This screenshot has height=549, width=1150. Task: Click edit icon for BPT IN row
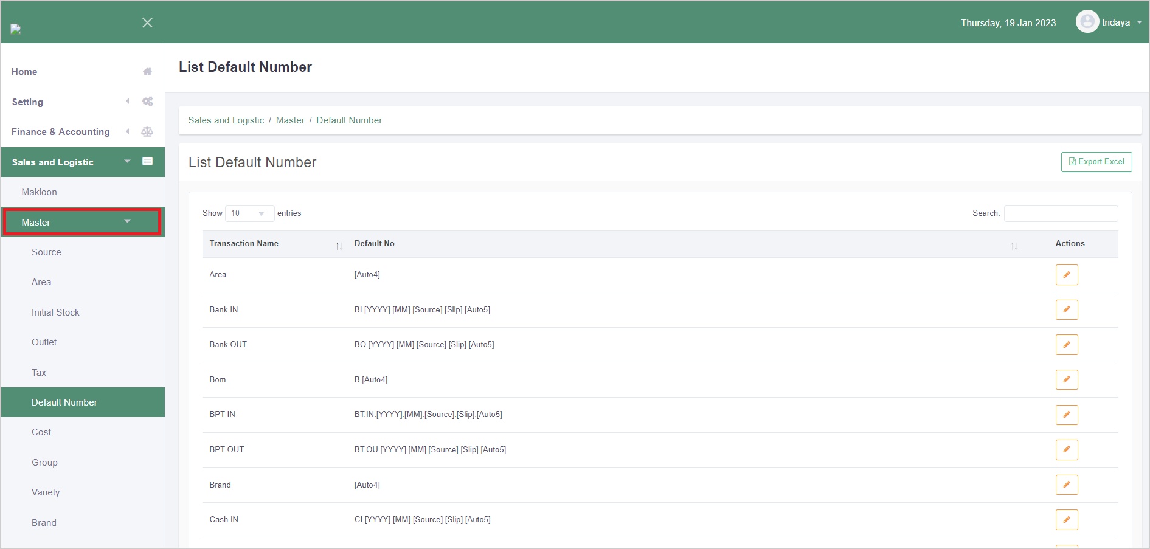[x=1066, y=415]
